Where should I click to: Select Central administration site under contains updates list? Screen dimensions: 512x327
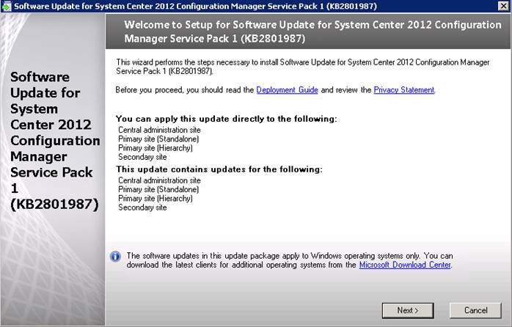[x=159, y=180]
